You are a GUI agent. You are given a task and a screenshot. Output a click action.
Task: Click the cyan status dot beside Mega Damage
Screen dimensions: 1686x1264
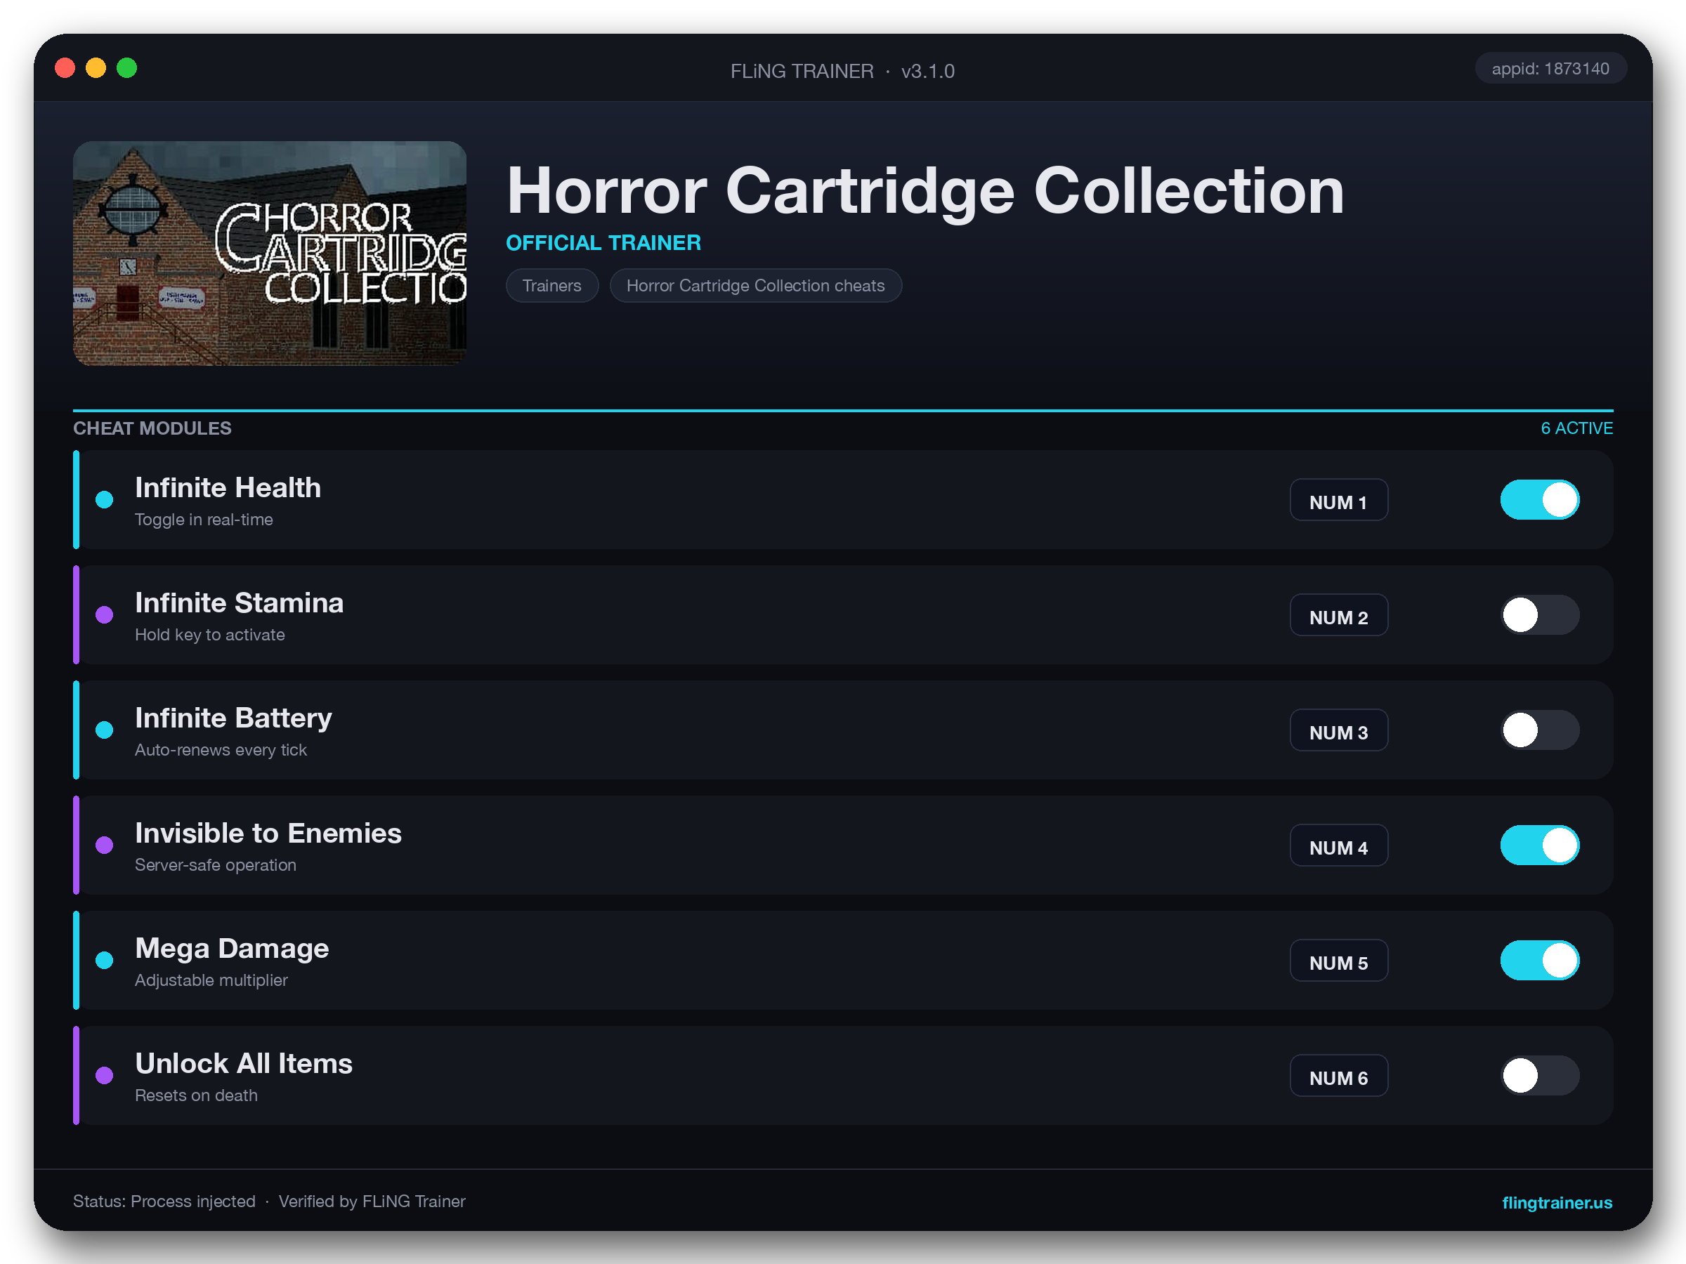105,960
